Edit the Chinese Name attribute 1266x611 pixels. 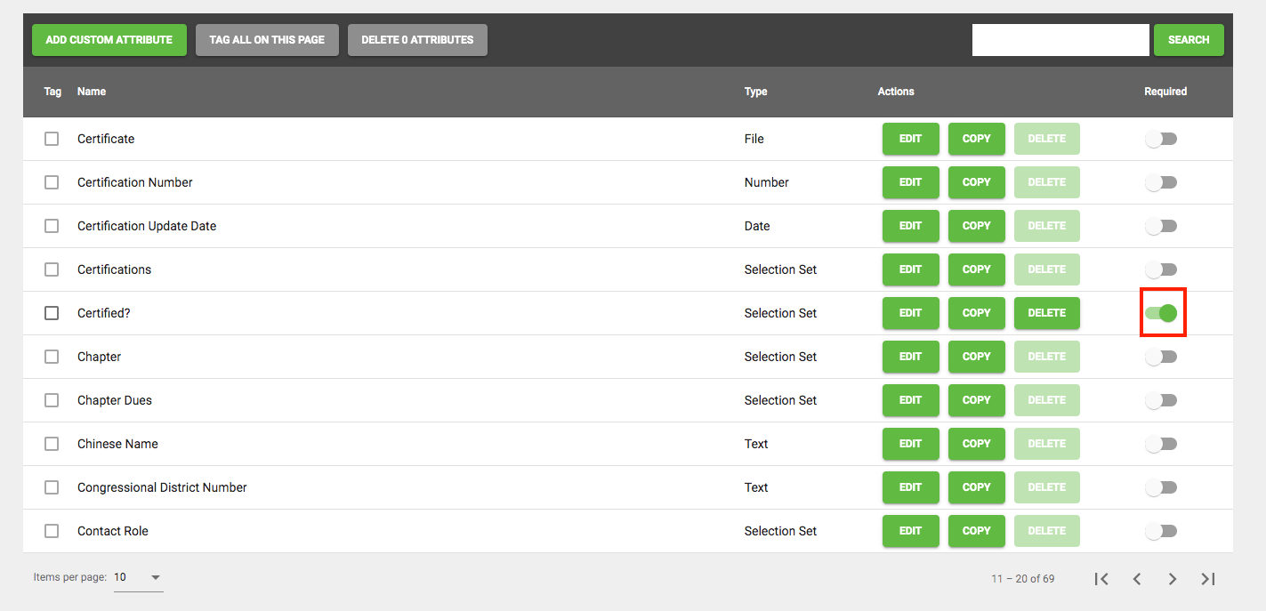[x=911, y=444]
